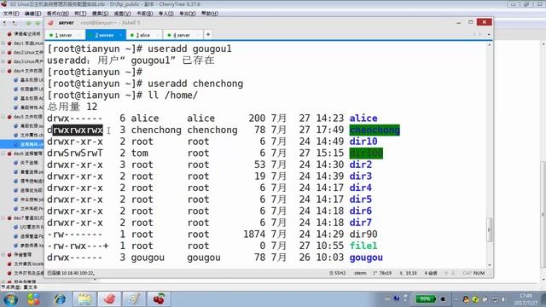Click the clock showing 17:49
546x307 pixels.
tap(526, 296)
